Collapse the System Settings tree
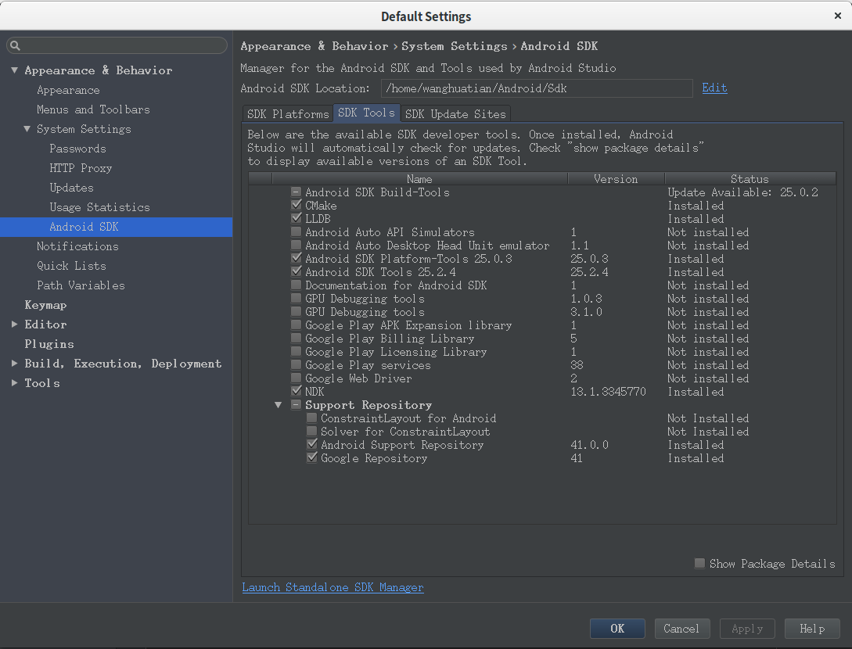This screenshot has height=649, width=852. coord(27,128)
